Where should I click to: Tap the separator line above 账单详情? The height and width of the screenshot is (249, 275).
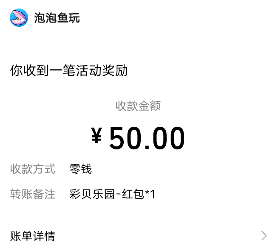pyautogui.click(x=138, y=220)
